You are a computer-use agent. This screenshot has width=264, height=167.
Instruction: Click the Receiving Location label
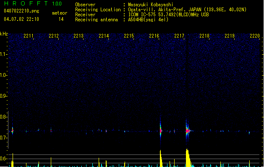coord(98,10)
